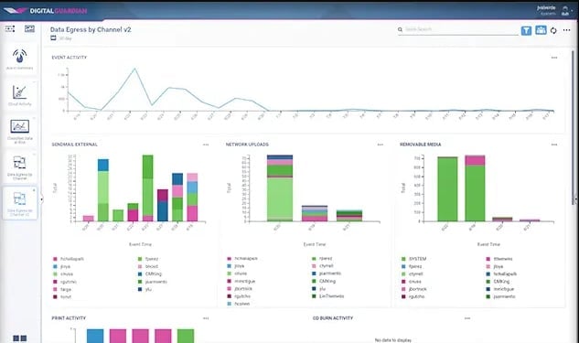
Task: Click the CD BURN ACTIVITY panel heading
Action: [333, 318]
